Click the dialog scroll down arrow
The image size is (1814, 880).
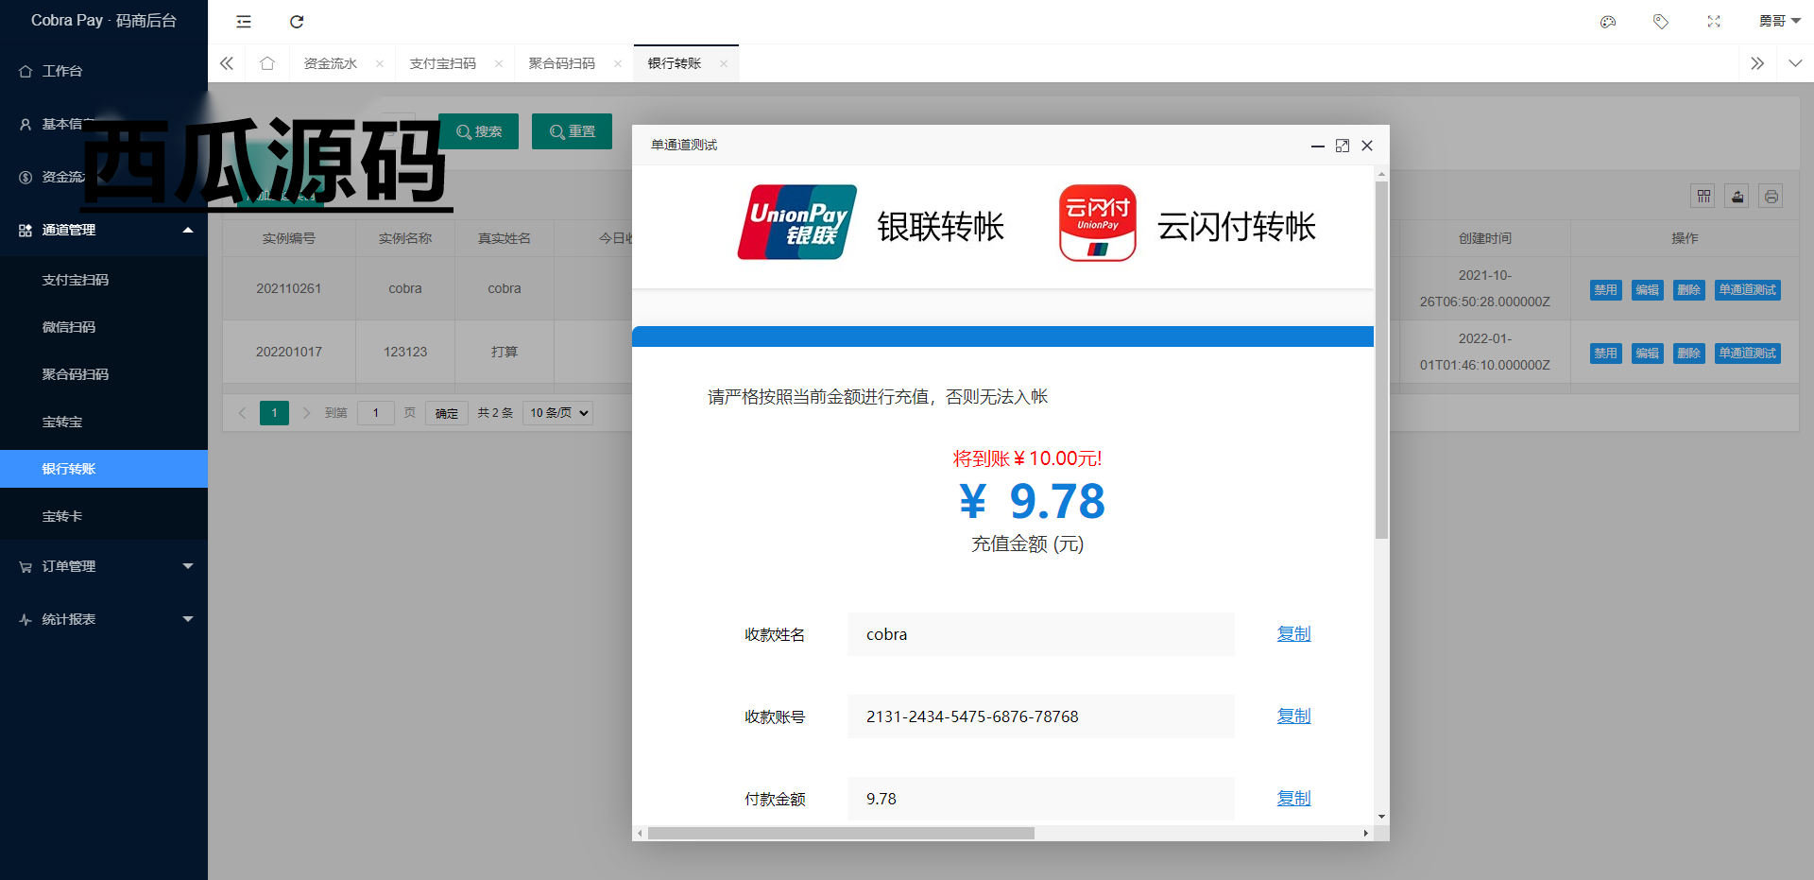1381,817
